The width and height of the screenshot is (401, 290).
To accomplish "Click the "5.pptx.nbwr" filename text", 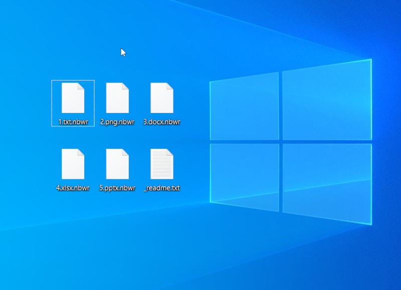I will click(x=117, y=188).
